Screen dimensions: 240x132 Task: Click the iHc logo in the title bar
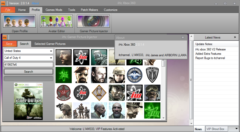3,3
